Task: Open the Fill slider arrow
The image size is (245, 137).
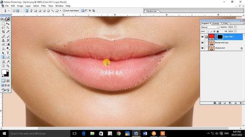Action: coord(235,31)
